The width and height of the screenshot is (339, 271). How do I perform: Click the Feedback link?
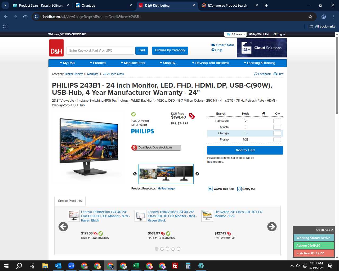click(x=262, y=74)
